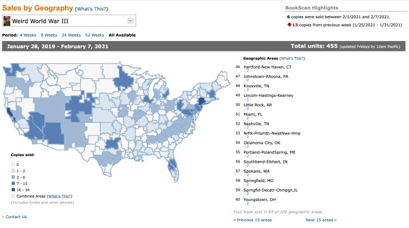
Task: Go to Previous 15 areas
Action: point(253,220)
